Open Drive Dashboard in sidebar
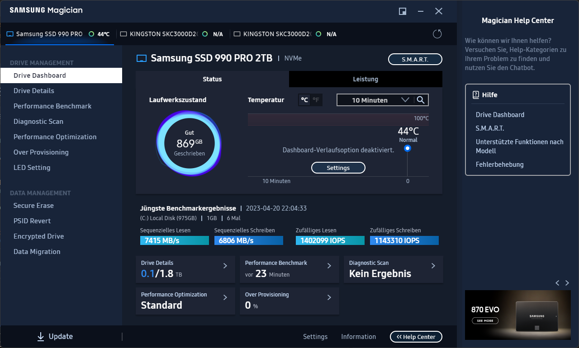Screen dimensions: 579x348 point(61,75)
